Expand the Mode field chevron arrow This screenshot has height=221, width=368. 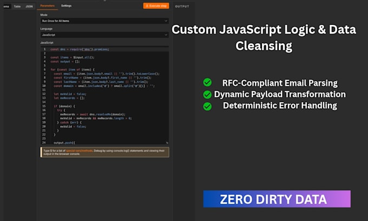(166, 21)
